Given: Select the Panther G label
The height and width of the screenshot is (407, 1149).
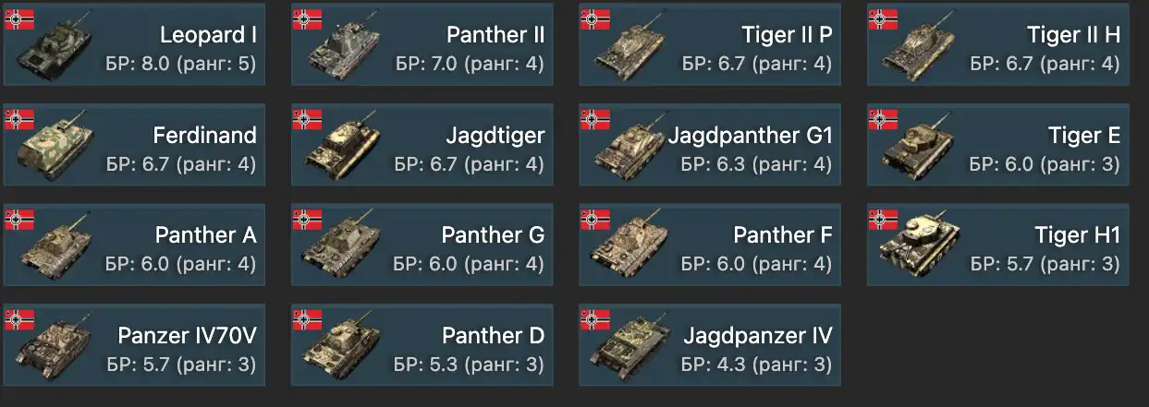Looking at the screenshot, I should tap(493, 235).
